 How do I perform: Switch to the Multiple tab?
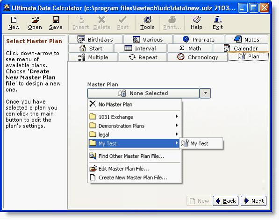(93, 57)
